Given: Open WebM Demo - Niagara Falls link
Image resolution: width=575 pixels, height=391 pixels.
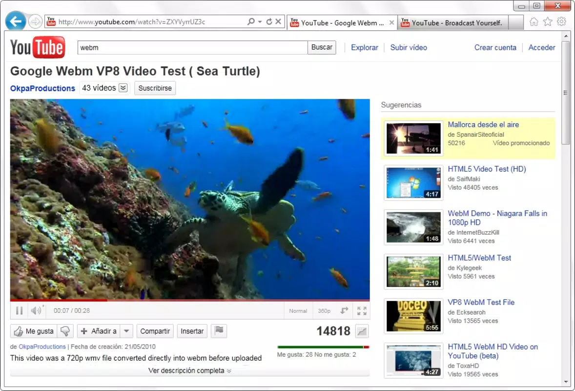Looking at the screenshot, I should pyautogui.click(x=497, y=217).
